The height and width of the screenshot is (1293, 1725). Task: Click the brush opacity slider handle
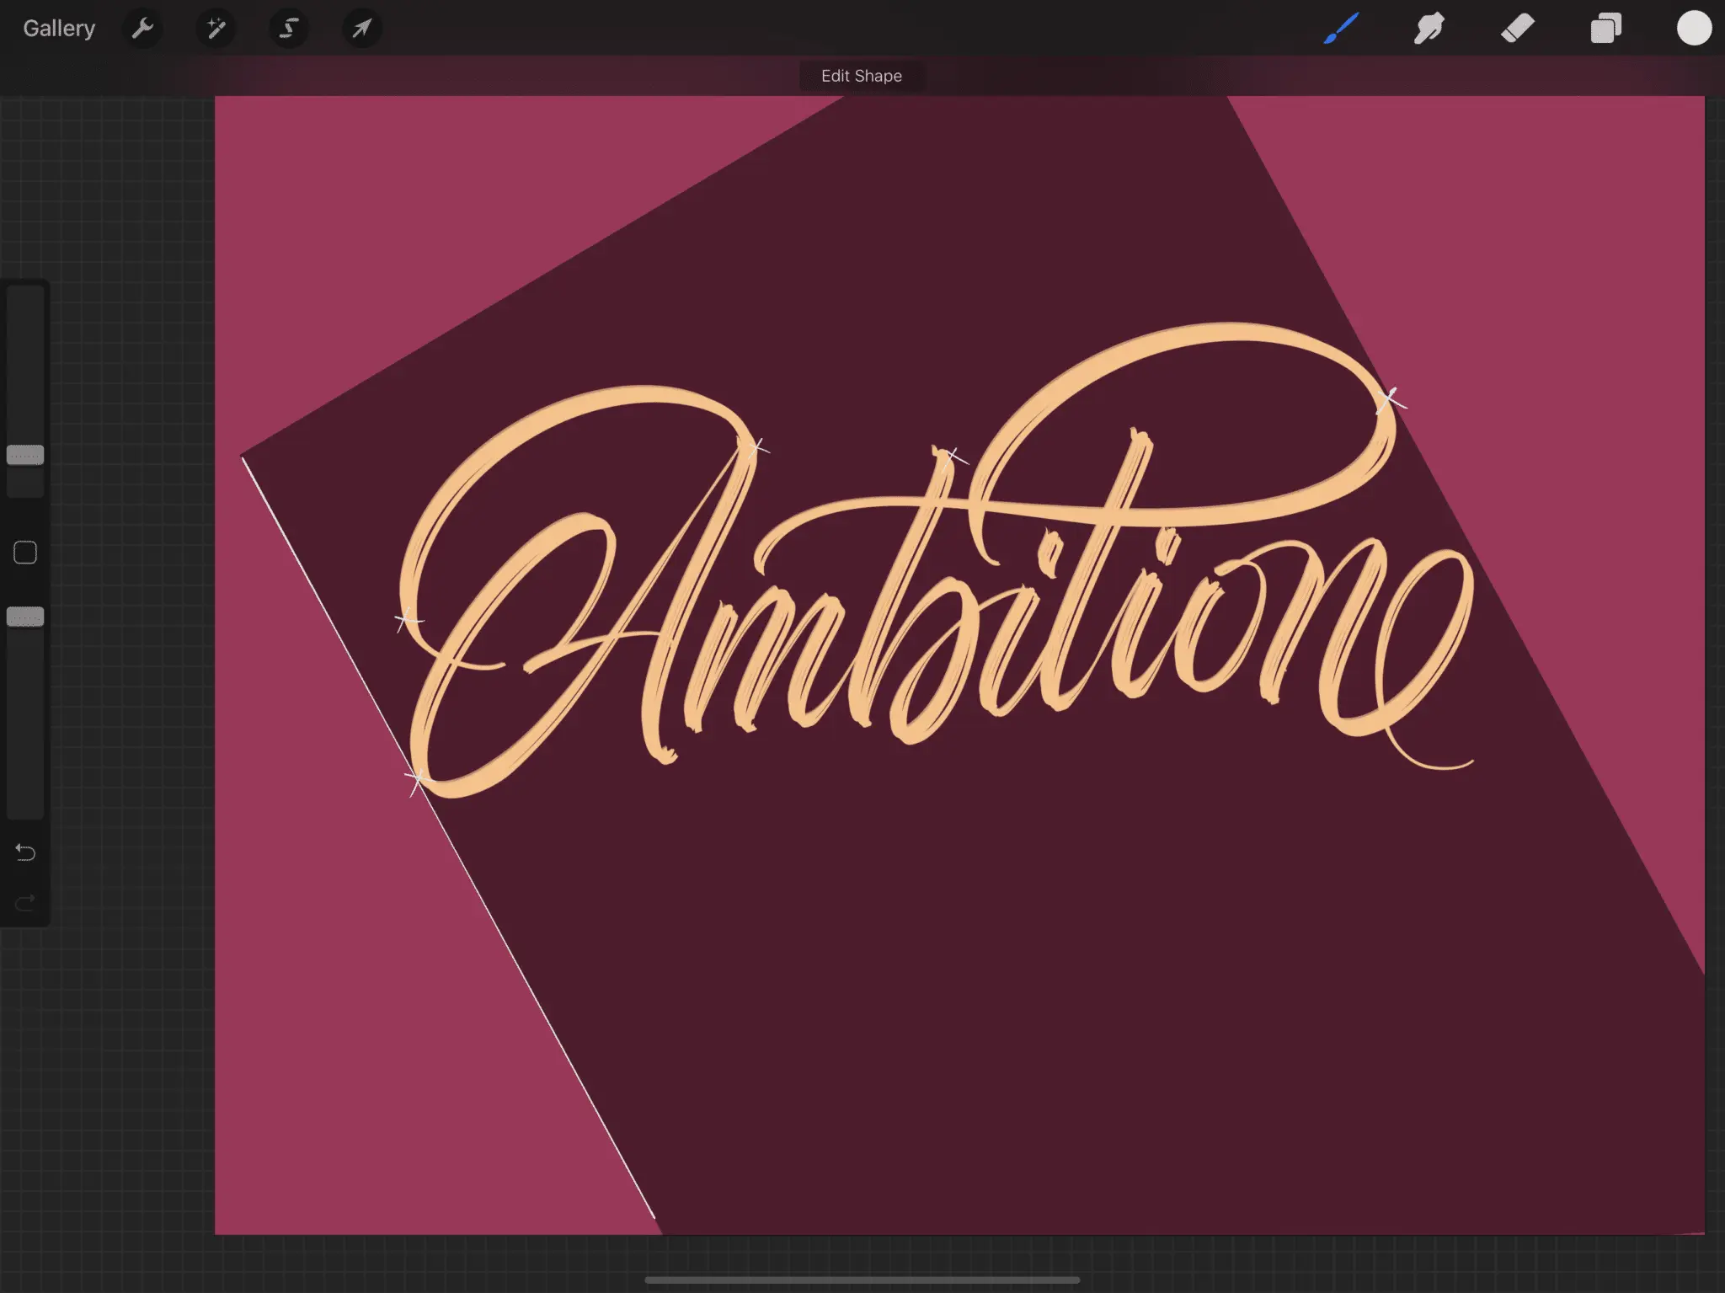pyautogui.click(x=25, y=617)
